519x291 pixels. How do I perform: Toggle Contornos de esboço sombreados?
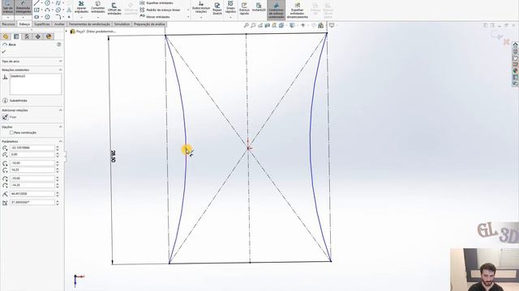tap(276, 10)
